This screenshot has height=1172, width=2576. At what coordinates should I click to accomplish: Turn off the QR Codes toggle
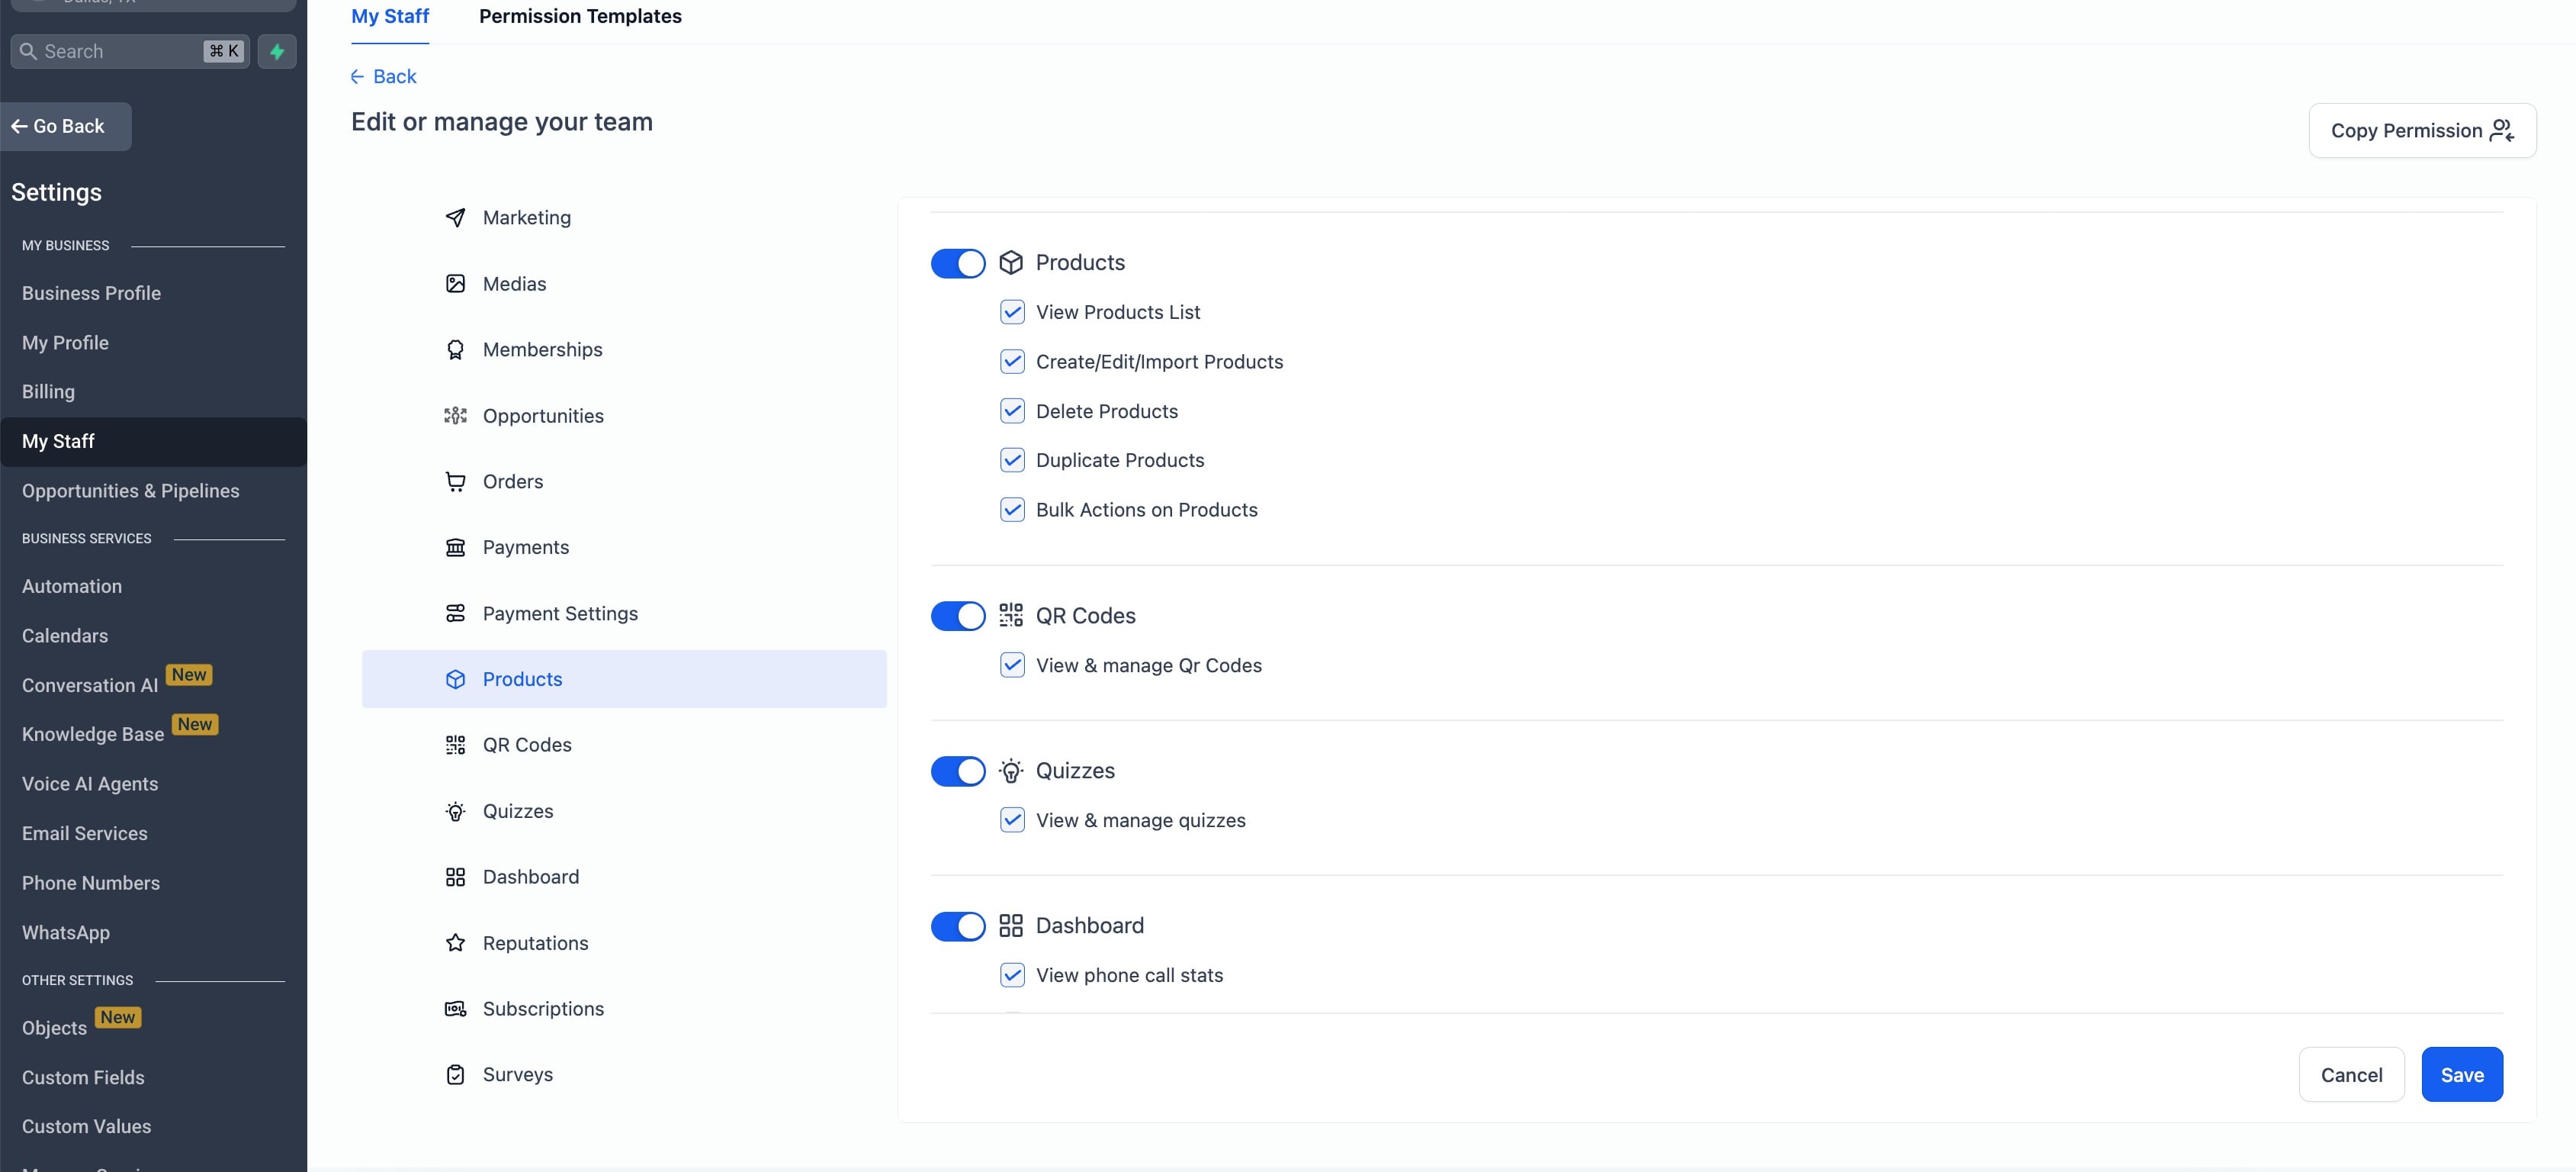click(x=957, y=617)
